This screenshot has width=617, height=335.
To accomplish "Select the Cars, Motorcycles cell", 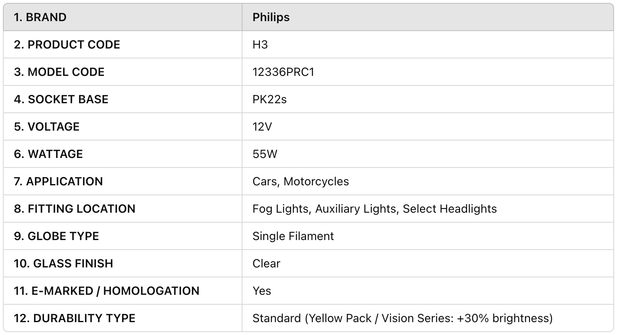I will click(301, 182).
